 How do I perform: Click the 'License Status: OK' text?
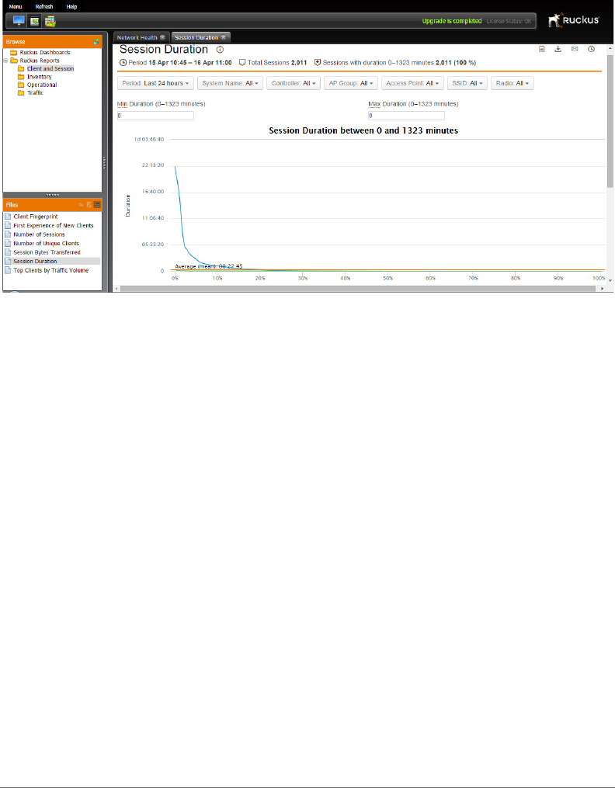click(x=509, y=21)
